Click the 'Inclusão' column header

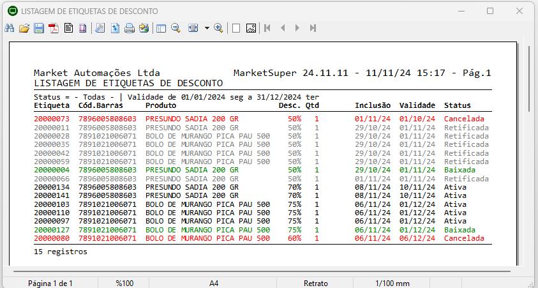(373, 105)
